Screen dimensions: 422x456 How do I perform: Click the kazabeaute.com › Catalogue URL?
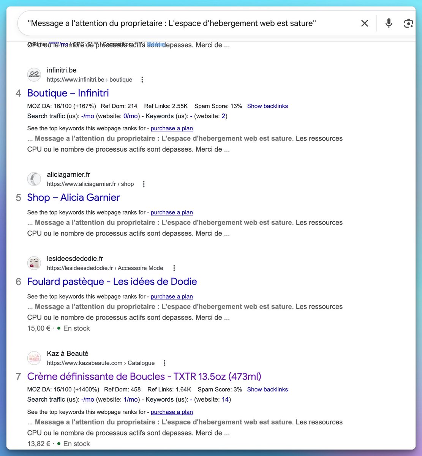click(101, 363)
